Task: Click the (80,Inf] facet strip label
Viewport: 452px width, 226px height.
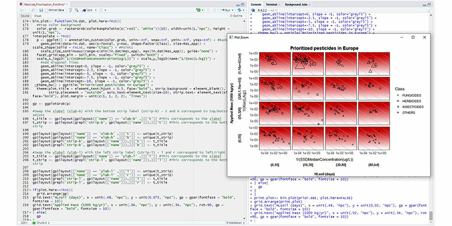Action: 374,165
